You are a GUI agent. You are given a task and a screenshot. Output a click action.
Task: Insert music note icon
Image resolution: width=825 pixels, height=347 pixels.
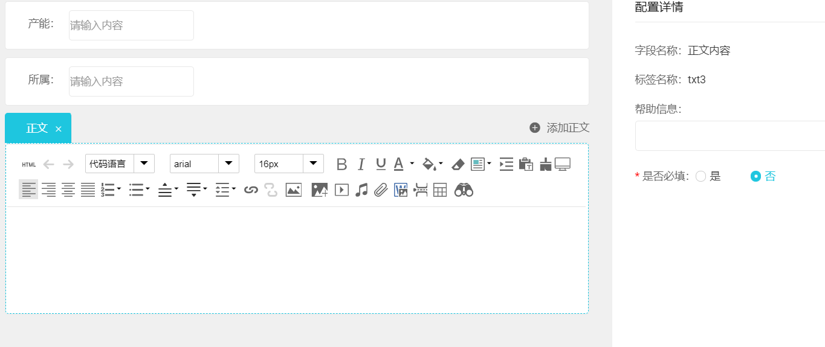361,190
